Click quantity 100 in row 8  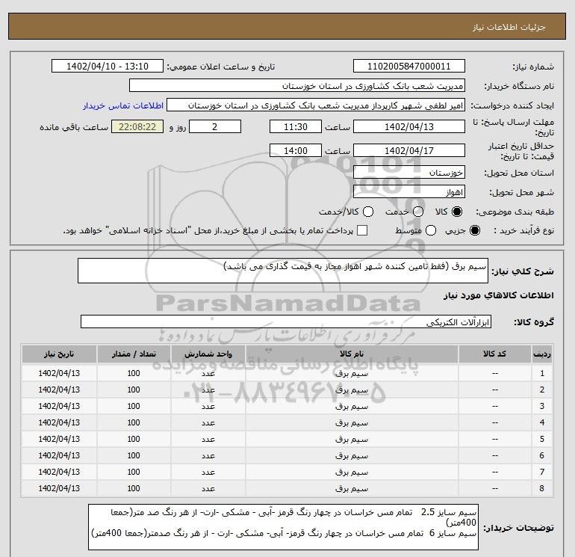(134, 489)
